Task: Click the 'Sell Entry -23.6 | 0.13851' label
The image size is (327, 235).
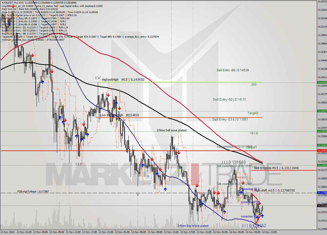Action: [230, 119]
